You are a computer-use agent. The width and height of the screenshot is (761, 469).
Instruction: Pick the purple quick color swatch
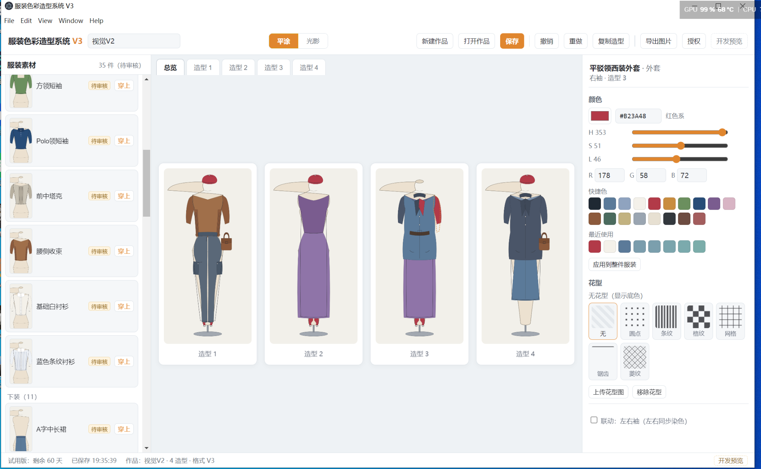[714, 204]
